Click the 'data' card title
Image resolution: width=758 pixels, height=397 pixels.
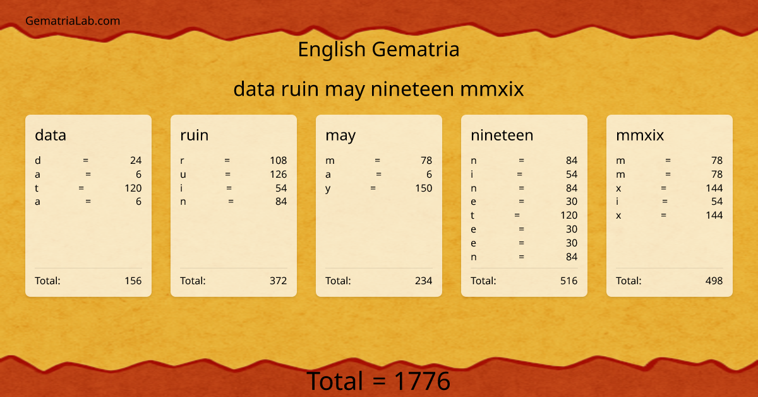click(x=51, y=135)
